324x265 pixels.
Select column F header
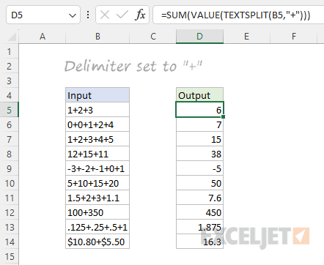pyautogui.click(x=294, y=37)
